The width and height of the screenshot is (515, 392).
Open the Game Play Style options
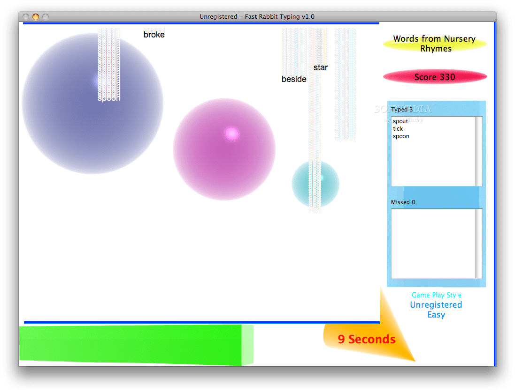click(x=436, y=295)
